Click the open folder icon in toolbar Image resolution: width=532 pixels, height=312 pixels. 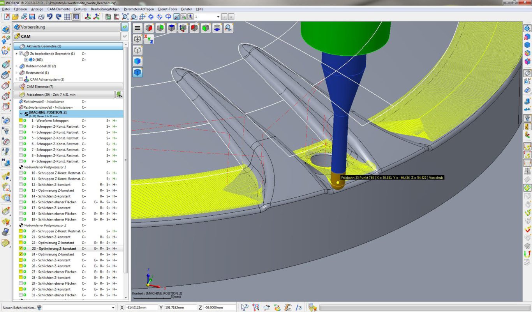click(x=15, y=17)
